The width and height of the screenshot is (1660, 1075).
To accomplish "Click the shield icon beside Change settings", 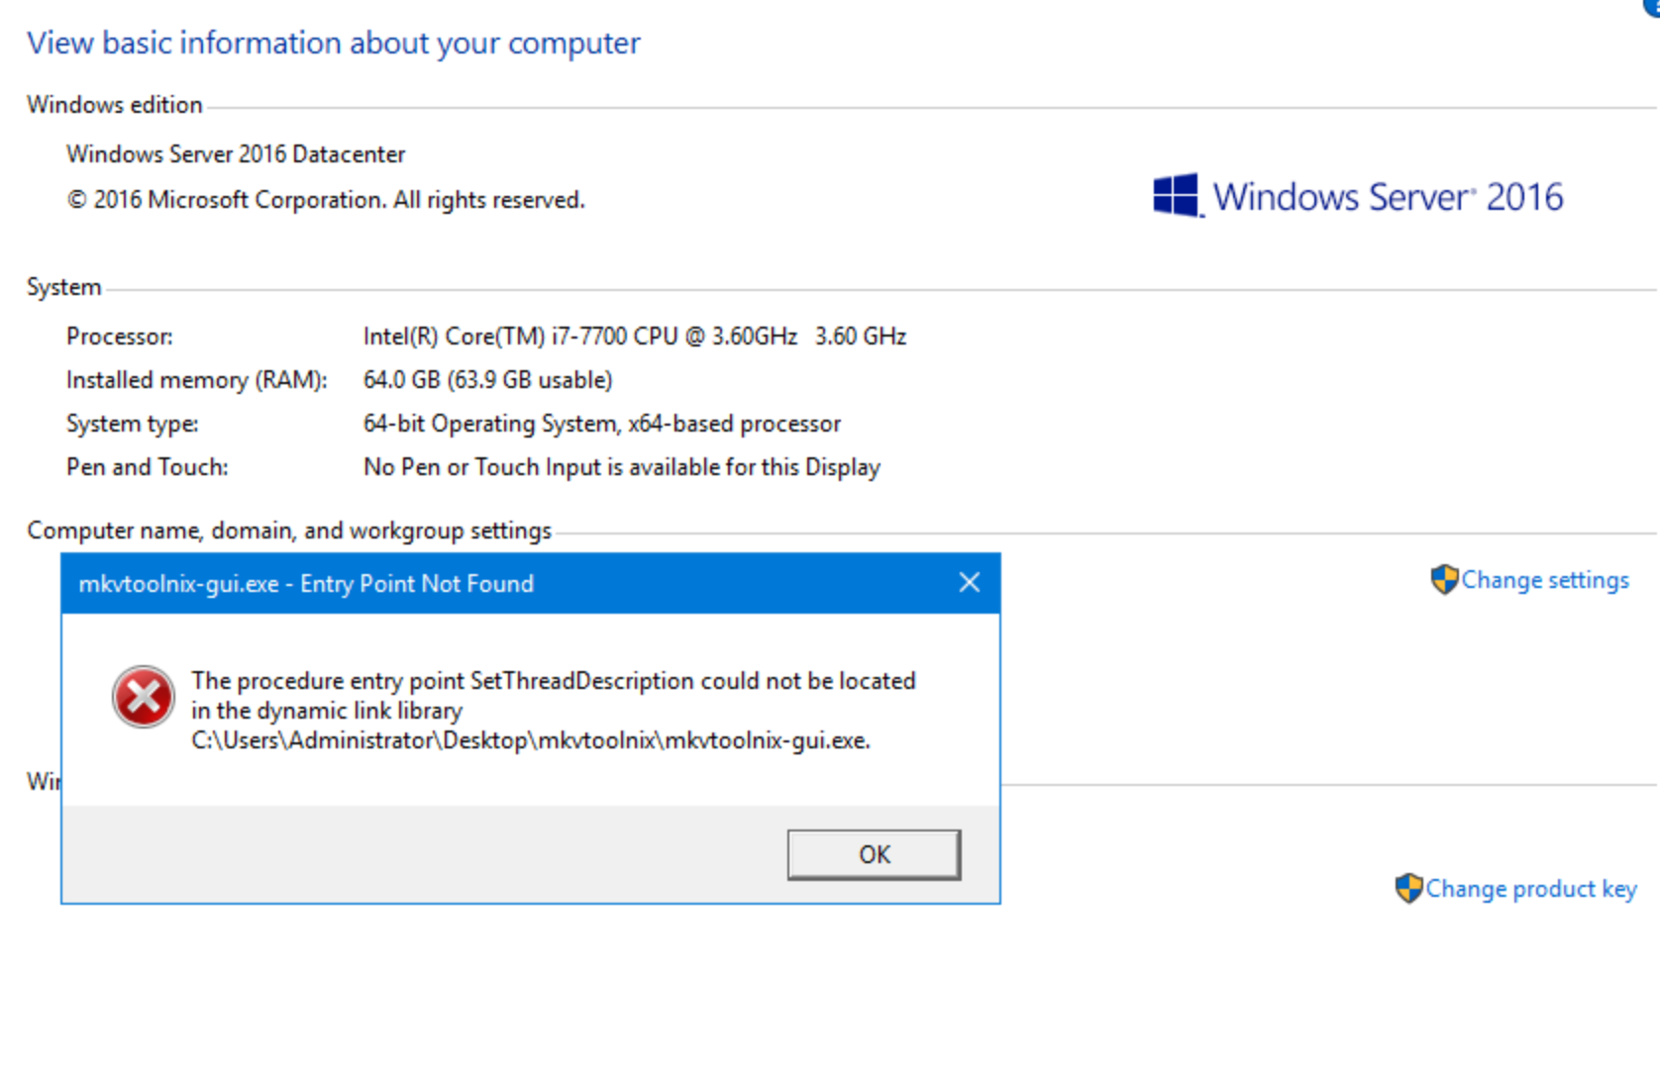I will [1444, 580].
